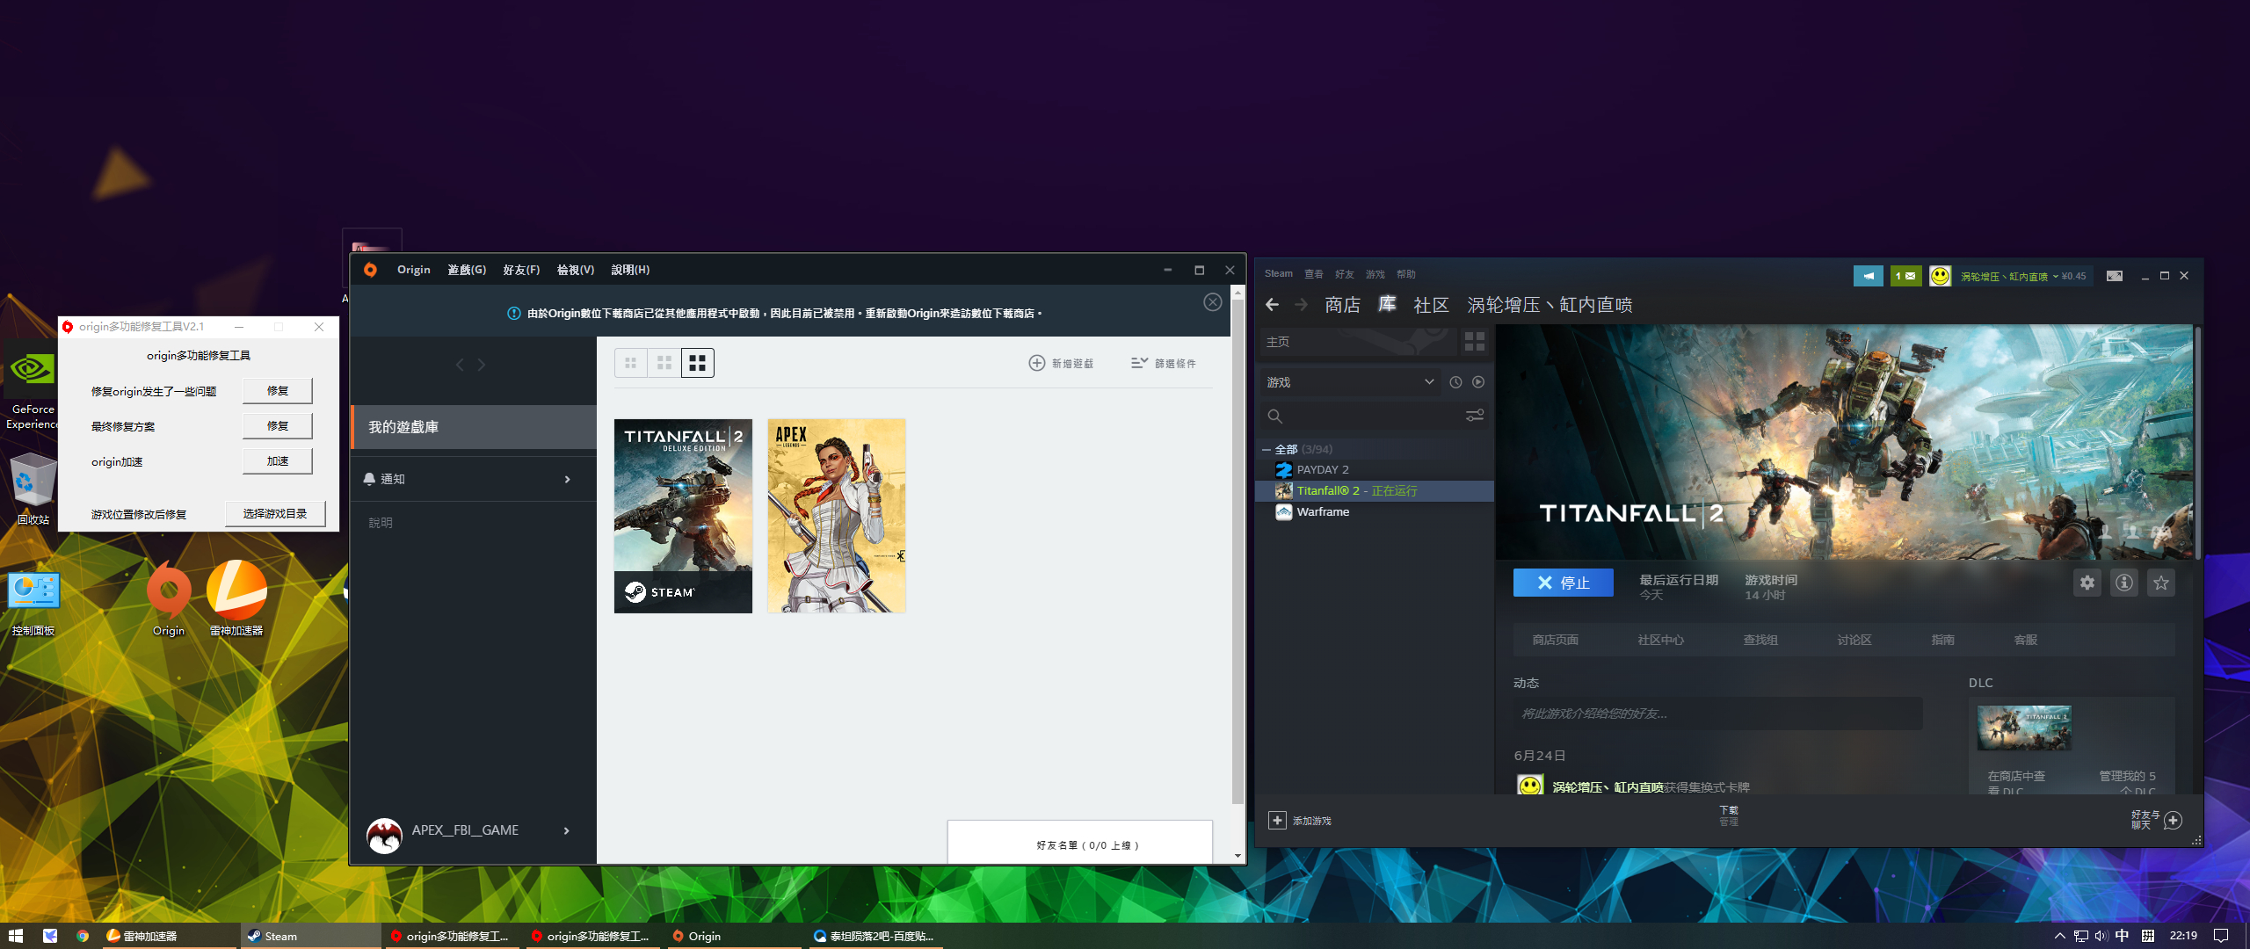Open friends and chat icon in Steam

tap(2174, 821)
